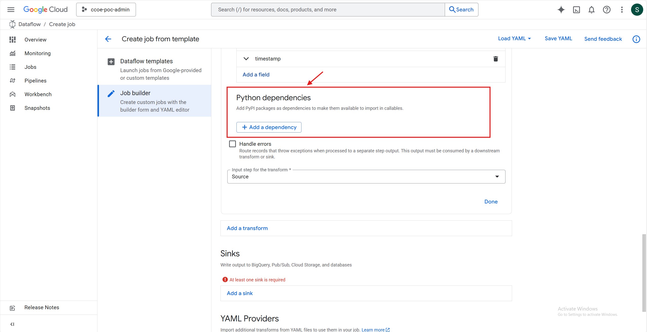Enable the Handle errors checkbox
The width and height of the screenshot is (647, 332).
coord(232,144)
